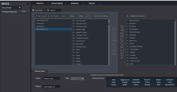Switch to the PRESETS tab
Image resolution: width=177 pixels, height=92 pixels.
point(40,3)
